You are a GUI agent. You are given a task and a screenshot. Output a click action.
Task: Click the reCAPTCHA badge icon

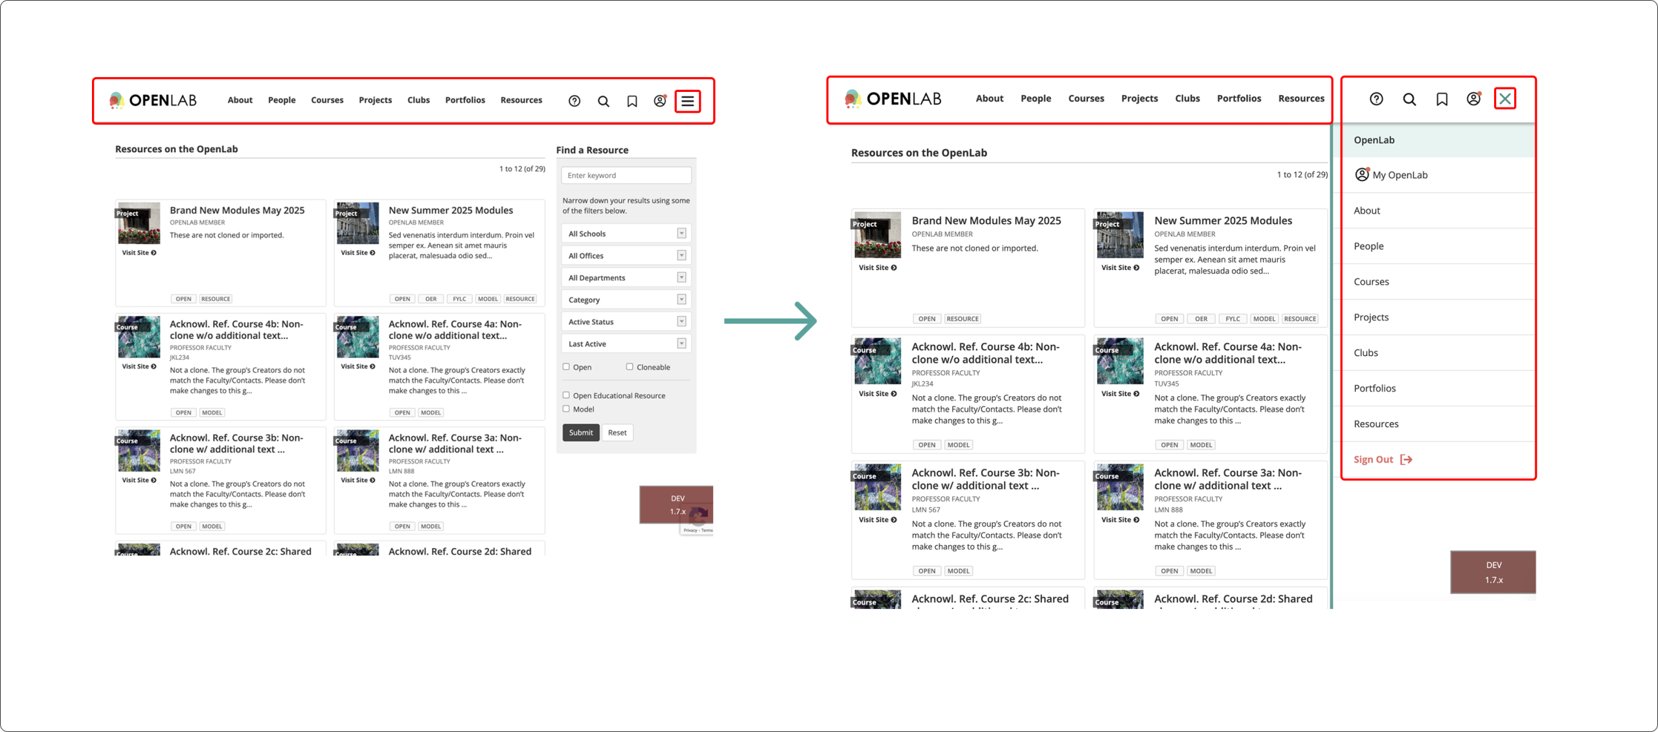[698, 517]
